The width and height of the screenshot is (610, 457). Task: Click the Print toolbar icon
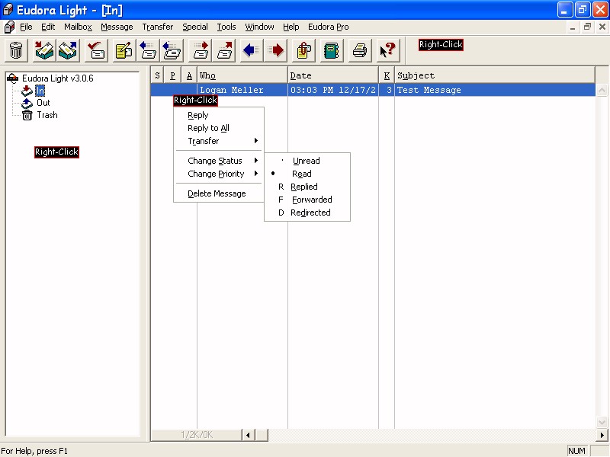coord(360,50)
